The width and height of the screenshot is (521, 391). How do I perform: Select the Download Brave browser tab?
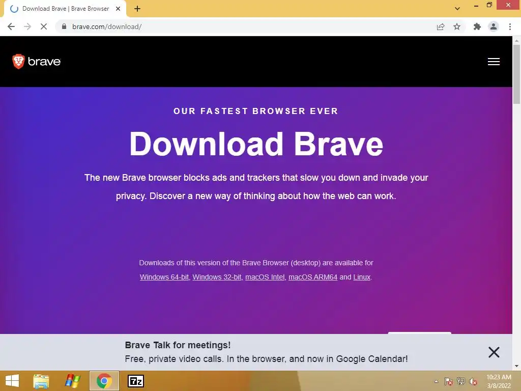[x=65, y=9]
